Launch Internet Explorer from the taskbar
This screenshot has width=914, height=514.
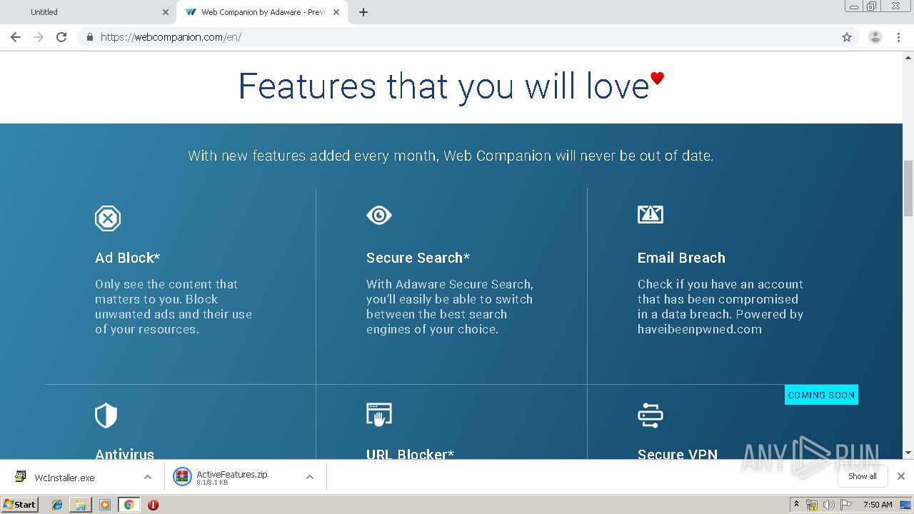coord(57,505)
